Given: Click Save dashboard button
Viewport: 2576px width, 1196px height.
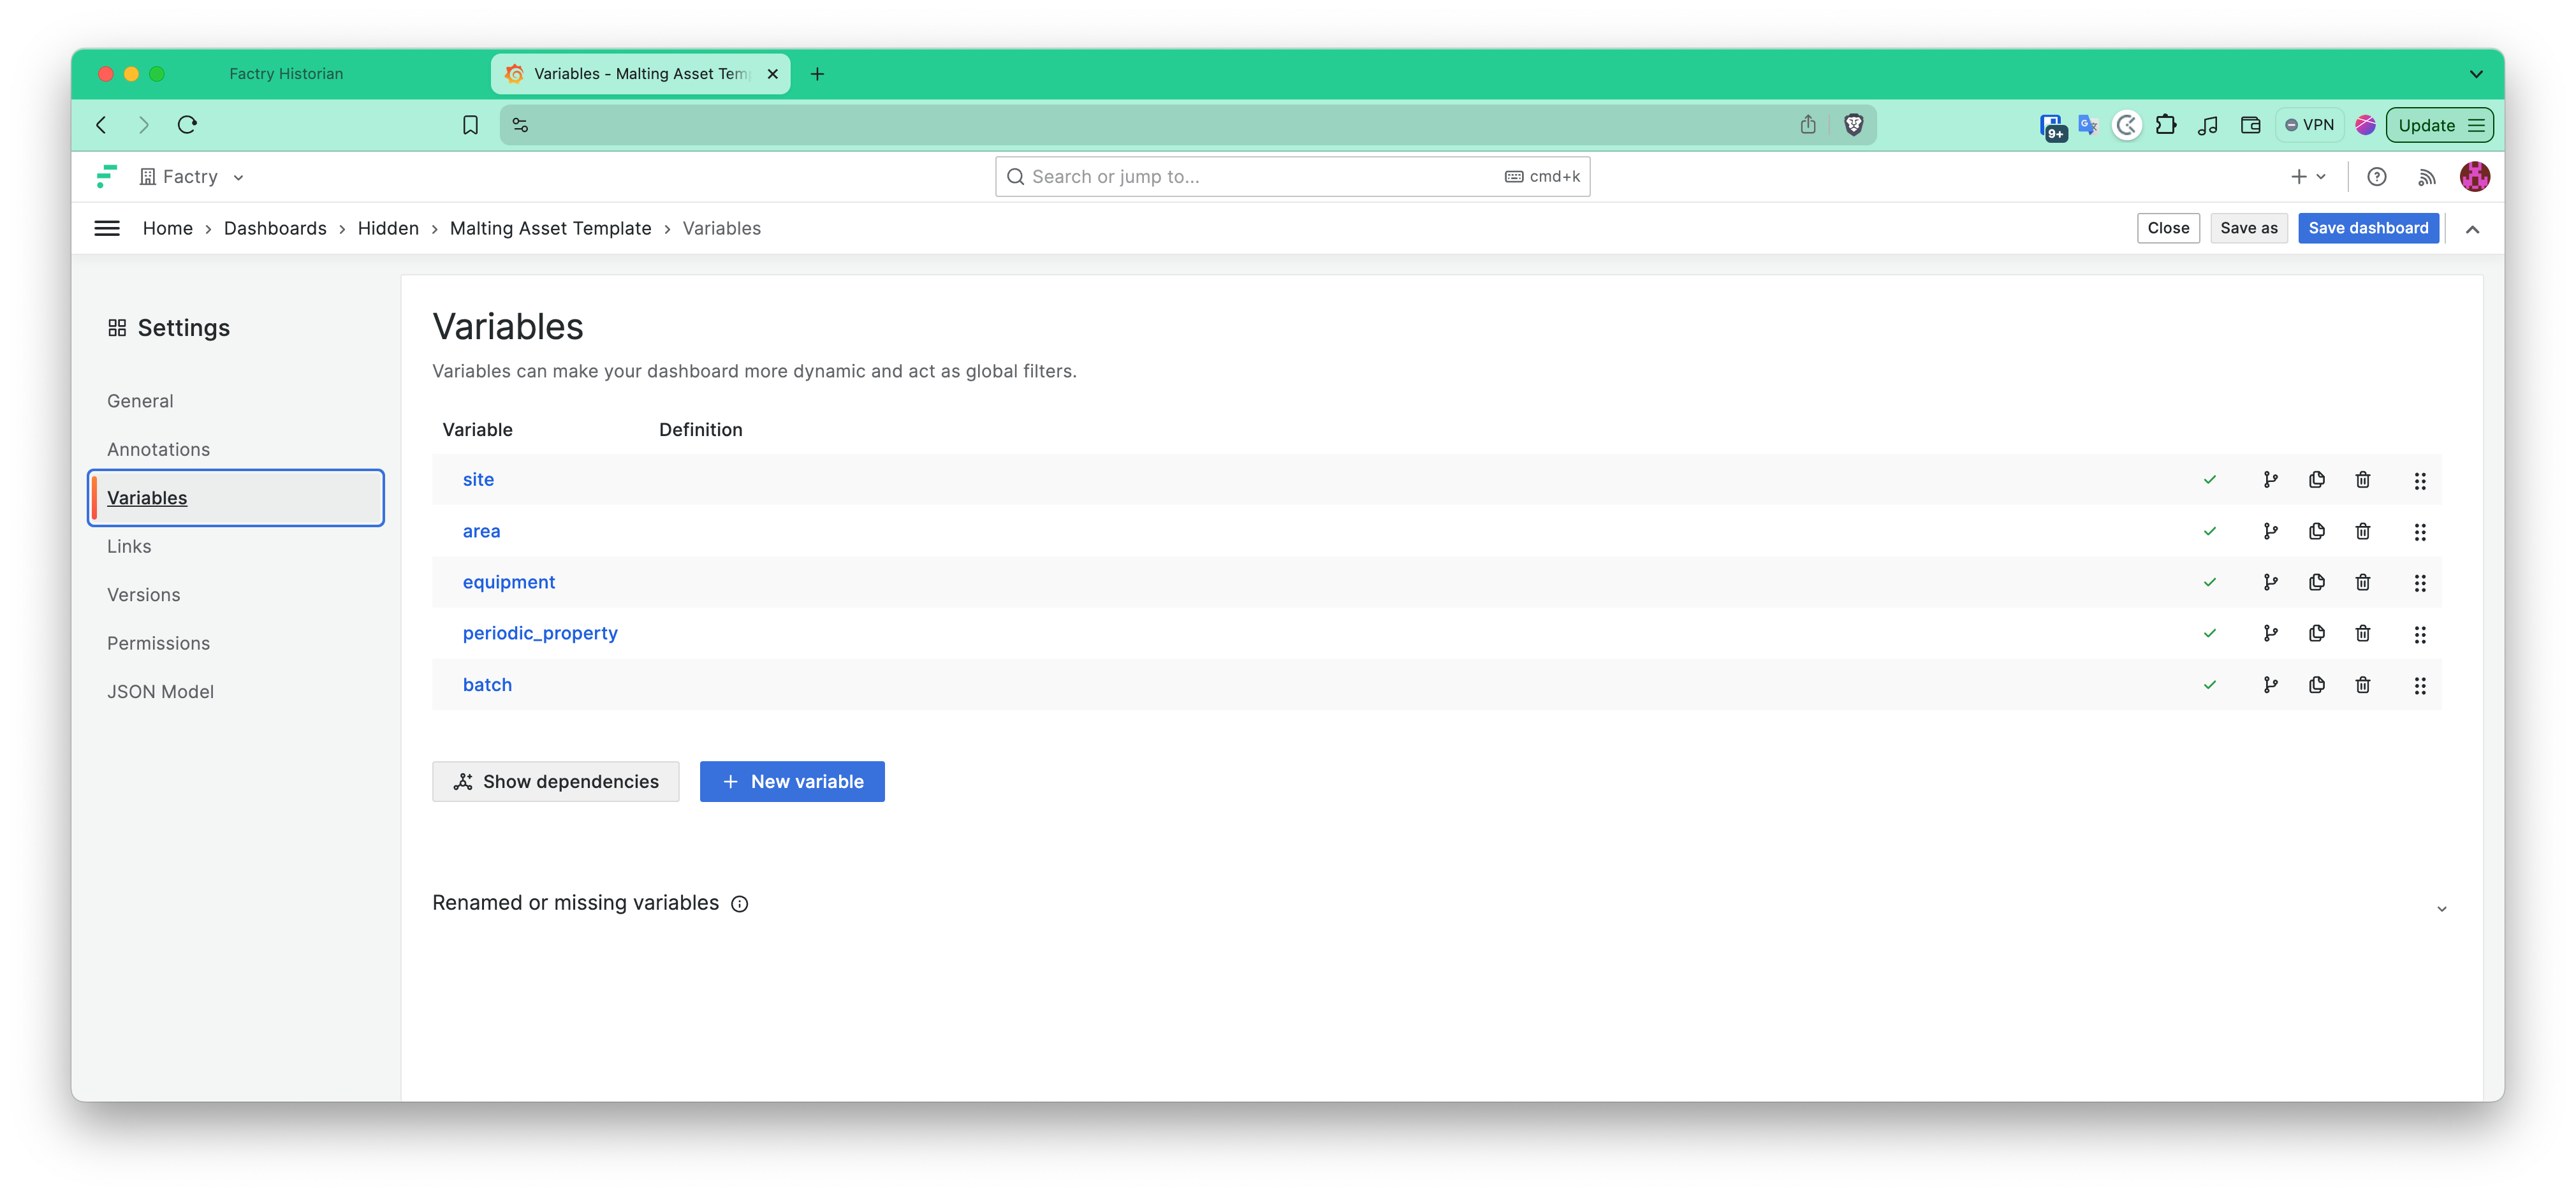Looking at the screenshot, I should coord(2367,228).
